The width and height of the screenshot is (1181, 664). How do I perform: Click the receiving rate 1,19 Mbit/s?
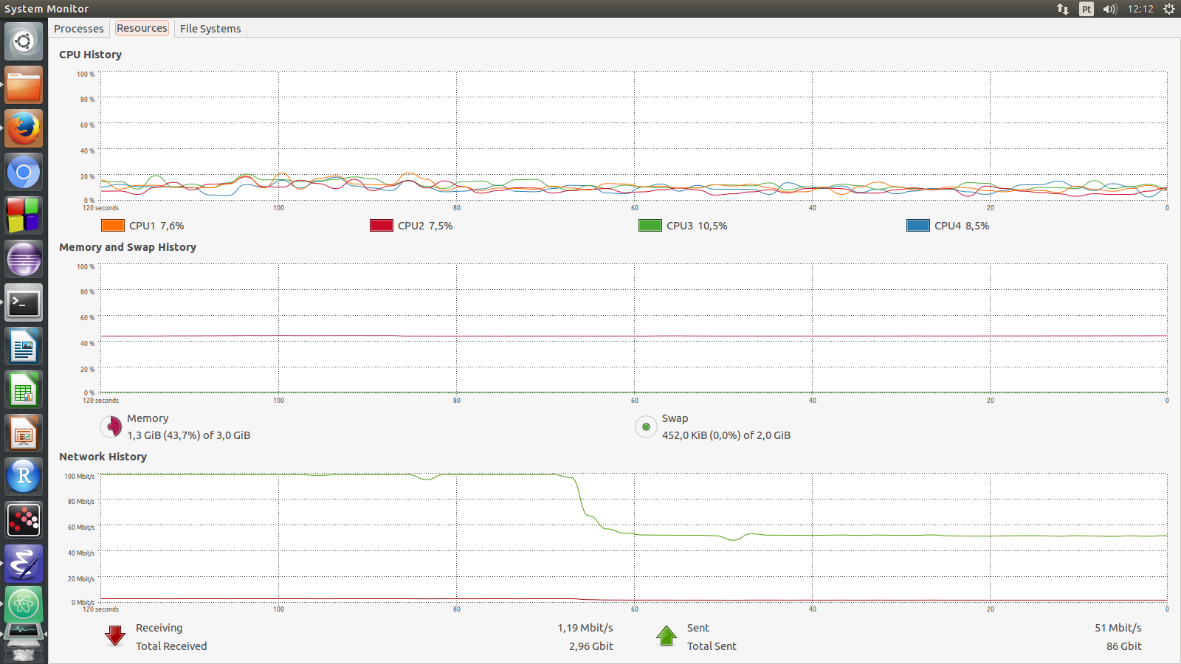coord(585,628)
